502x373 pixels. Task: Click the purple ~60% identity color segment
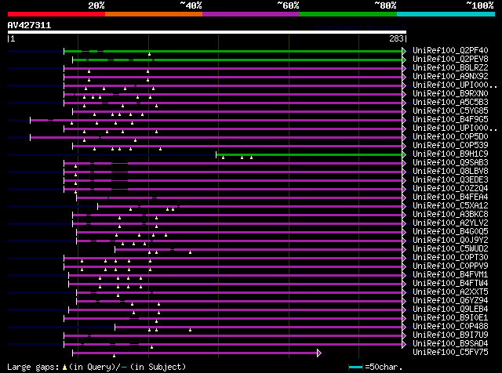(251, 14)
